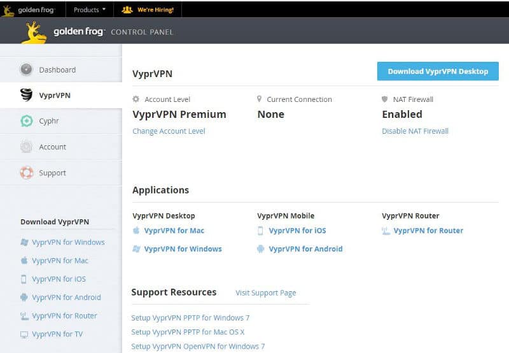Screen dimensions: 509x353
Task: Click the golden frog Control Panel mascot logo
Action: coord(34,32)
